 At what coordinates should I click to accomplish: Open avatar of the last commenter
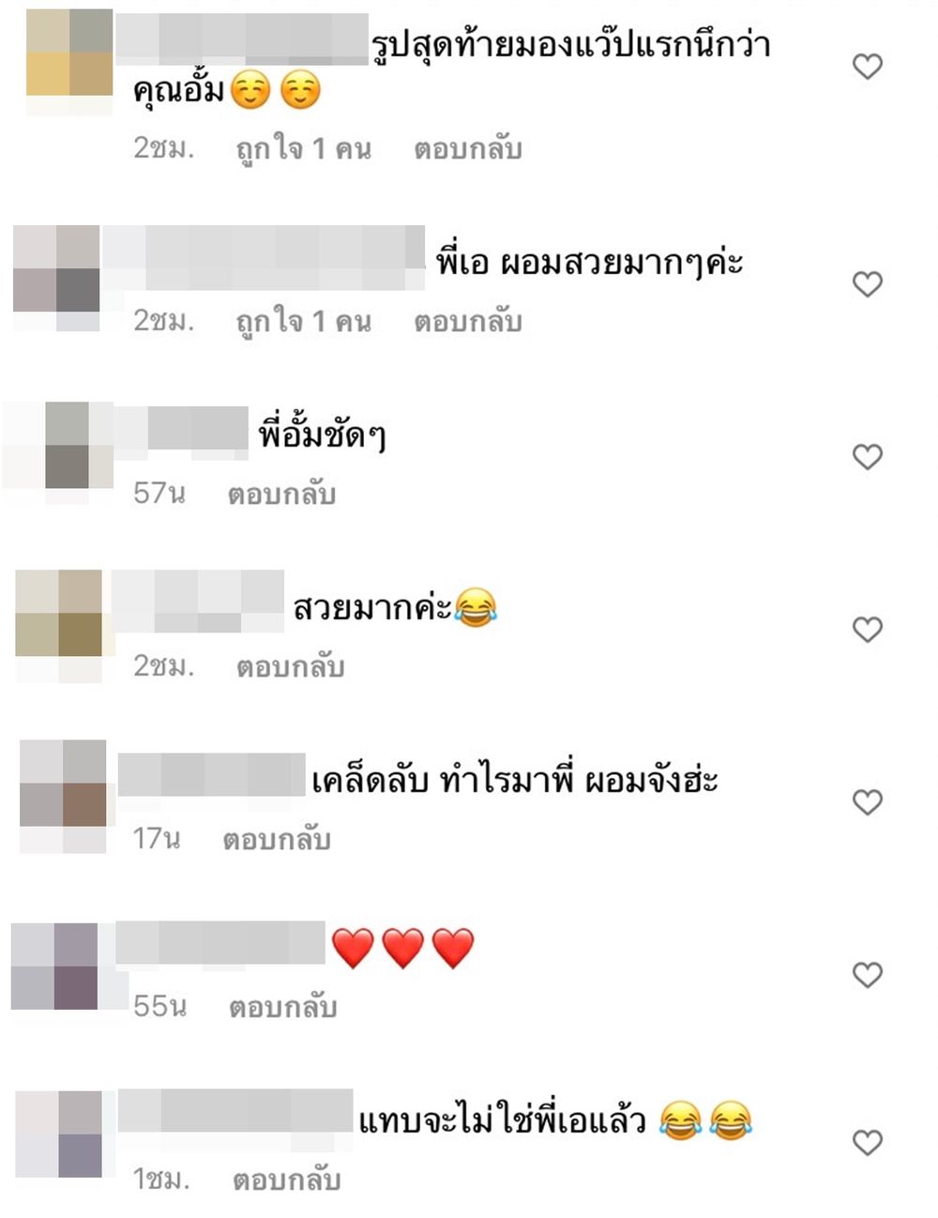(59, 1134)
